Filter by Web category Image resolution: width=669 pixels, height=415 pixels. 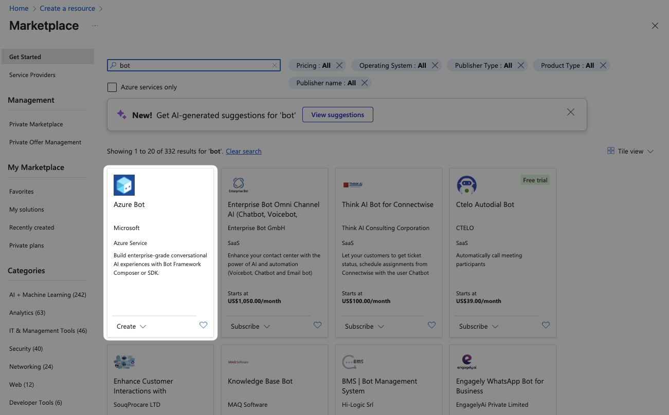pos(22,384)
